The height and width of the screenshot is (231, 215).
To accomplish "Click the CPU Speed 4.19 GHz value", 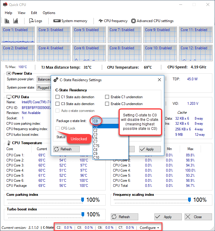I will pos(199,67).
